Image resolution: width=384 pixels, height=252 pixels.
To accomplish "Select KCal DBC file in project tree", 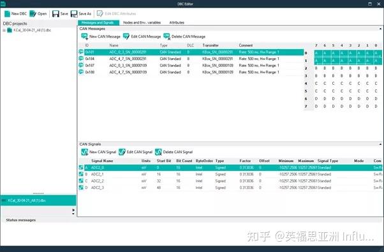I will point(33,30).
